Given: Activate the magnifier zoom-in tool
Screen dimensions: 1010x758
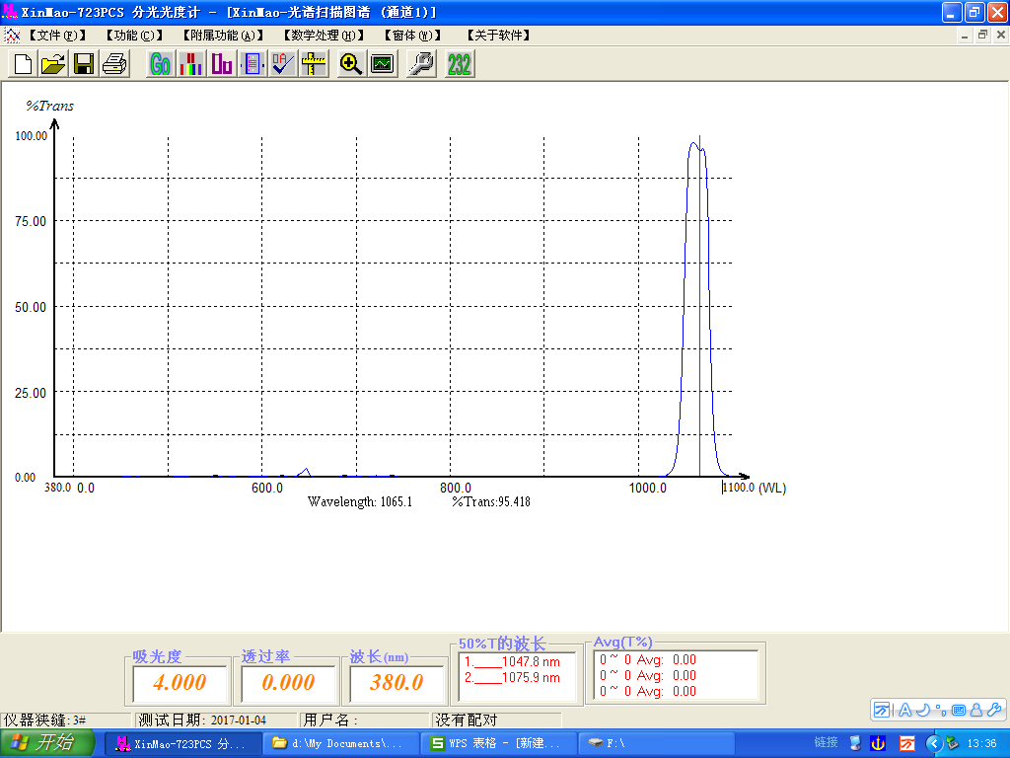Looking at the screenshot, I should tap(351, 64).
